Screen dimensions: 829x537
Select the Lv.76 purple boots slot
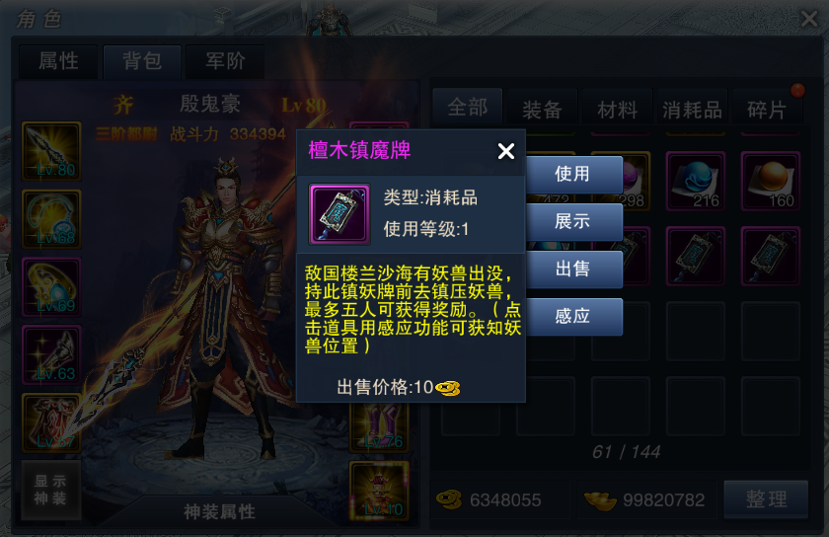(x=380, y=426)
